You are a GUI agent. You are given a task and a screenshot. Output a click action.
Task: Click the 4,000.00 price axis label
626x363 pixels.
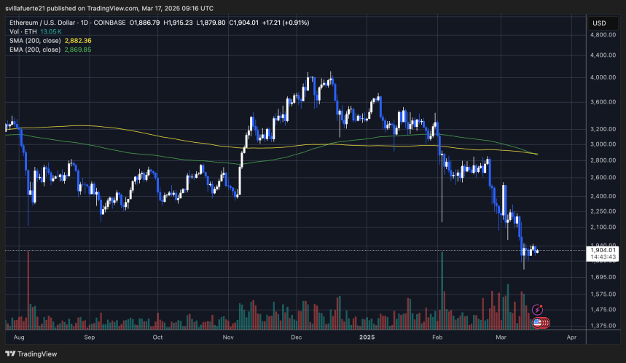click(x=603, y=77)
